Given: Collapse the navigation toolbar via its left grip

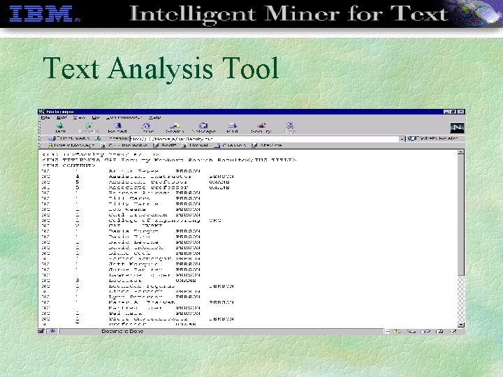Looking at the screenshot, I should [40, 128].
